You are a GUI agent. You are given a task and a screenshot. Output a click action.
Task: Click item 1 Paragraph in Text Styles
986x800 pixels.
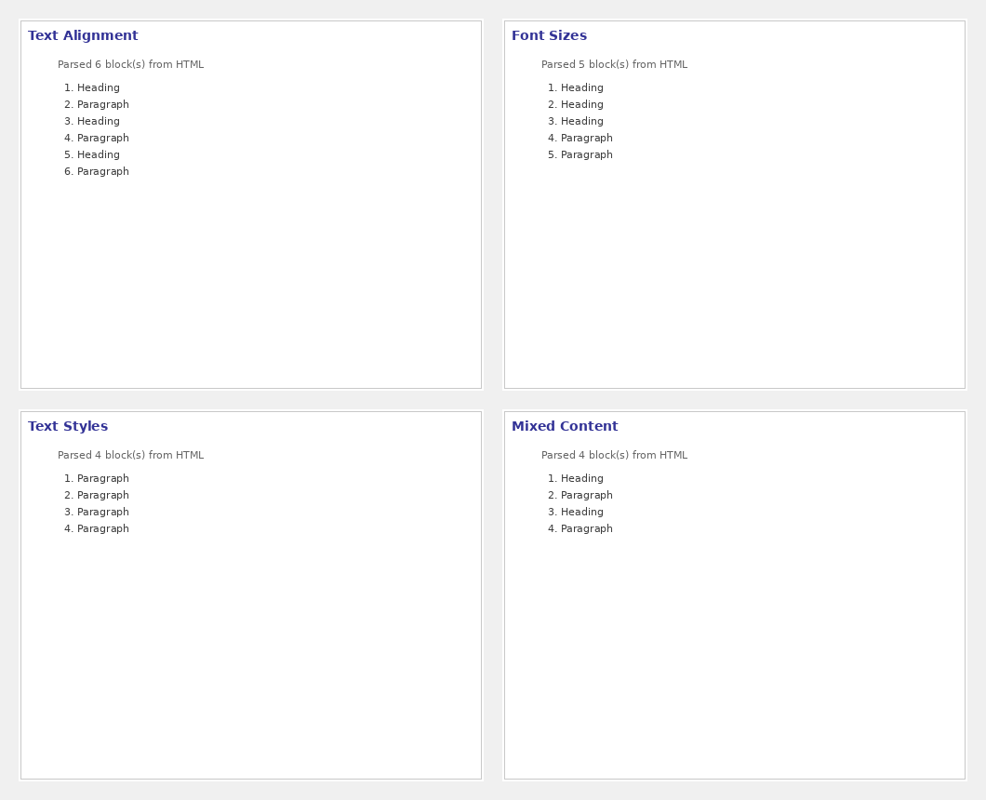102,479
